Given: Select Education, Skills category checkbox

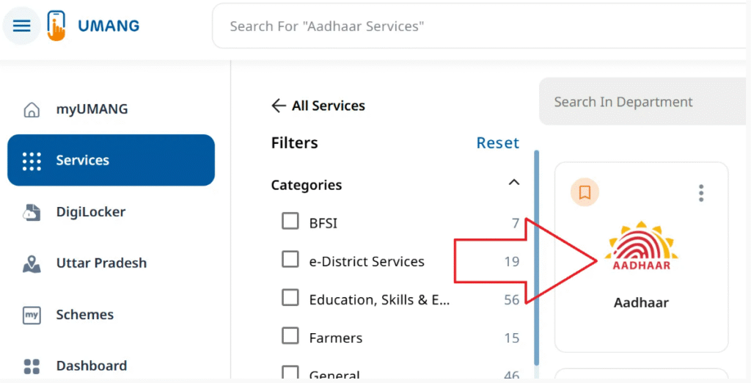Looking at the screenshot, I should pyautogui.click(x=290, y=297).
